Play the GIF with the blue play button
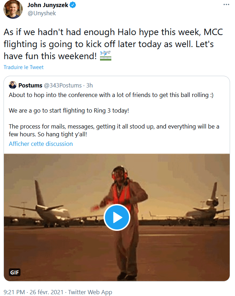 tap(117, 217)
